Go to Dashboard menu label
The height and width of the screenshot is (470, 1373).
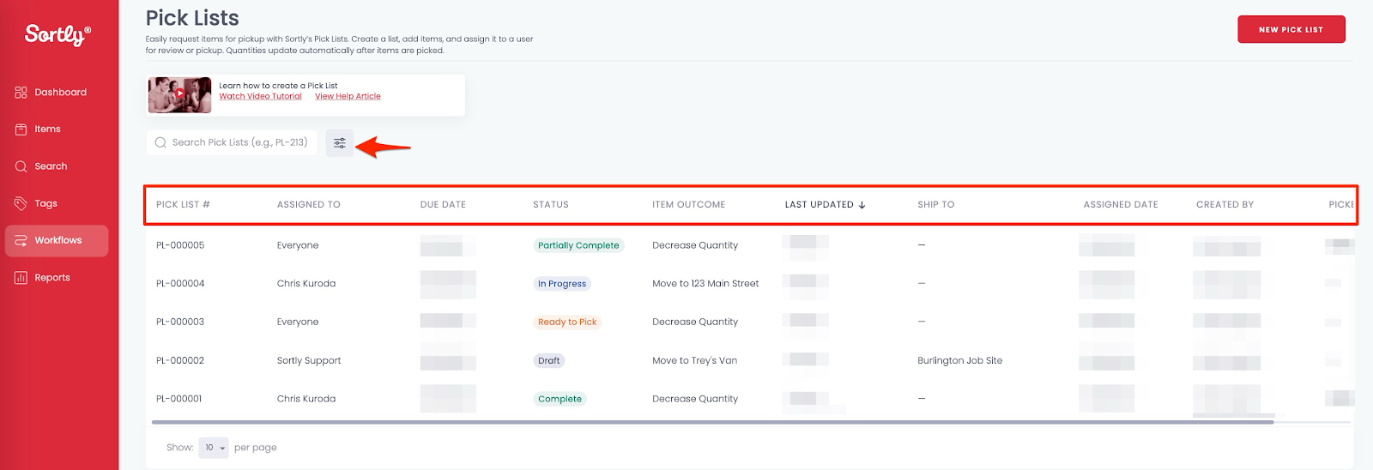[60, 93]
